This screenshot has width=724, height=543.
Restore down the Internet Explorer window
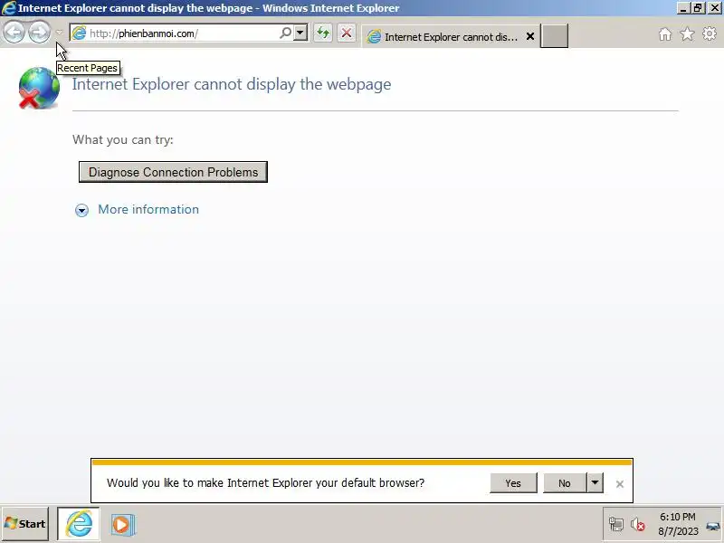[x=698, y=8]
